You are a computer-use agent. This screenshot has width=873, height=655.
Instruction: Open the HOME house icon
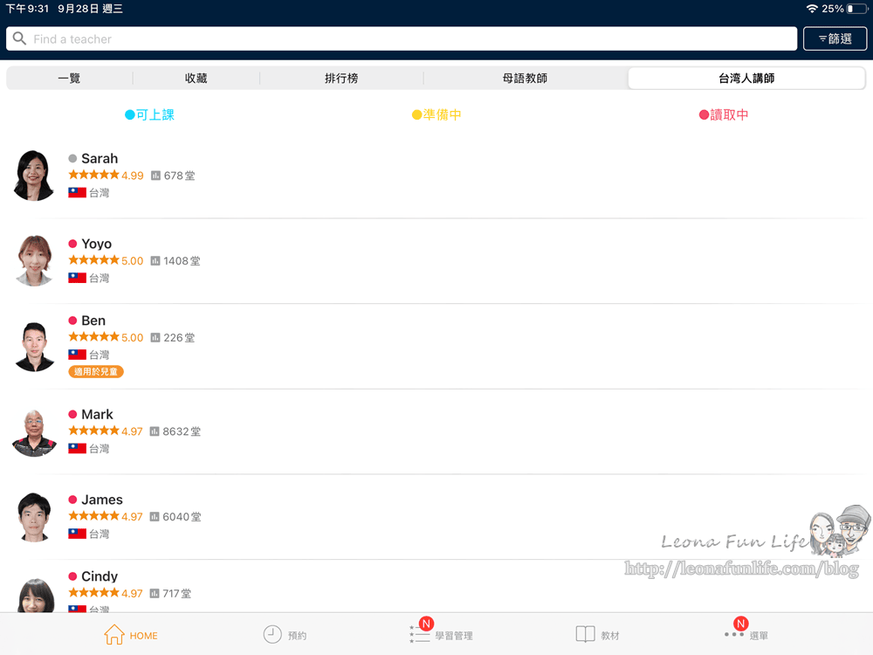[x=114, y=635]
